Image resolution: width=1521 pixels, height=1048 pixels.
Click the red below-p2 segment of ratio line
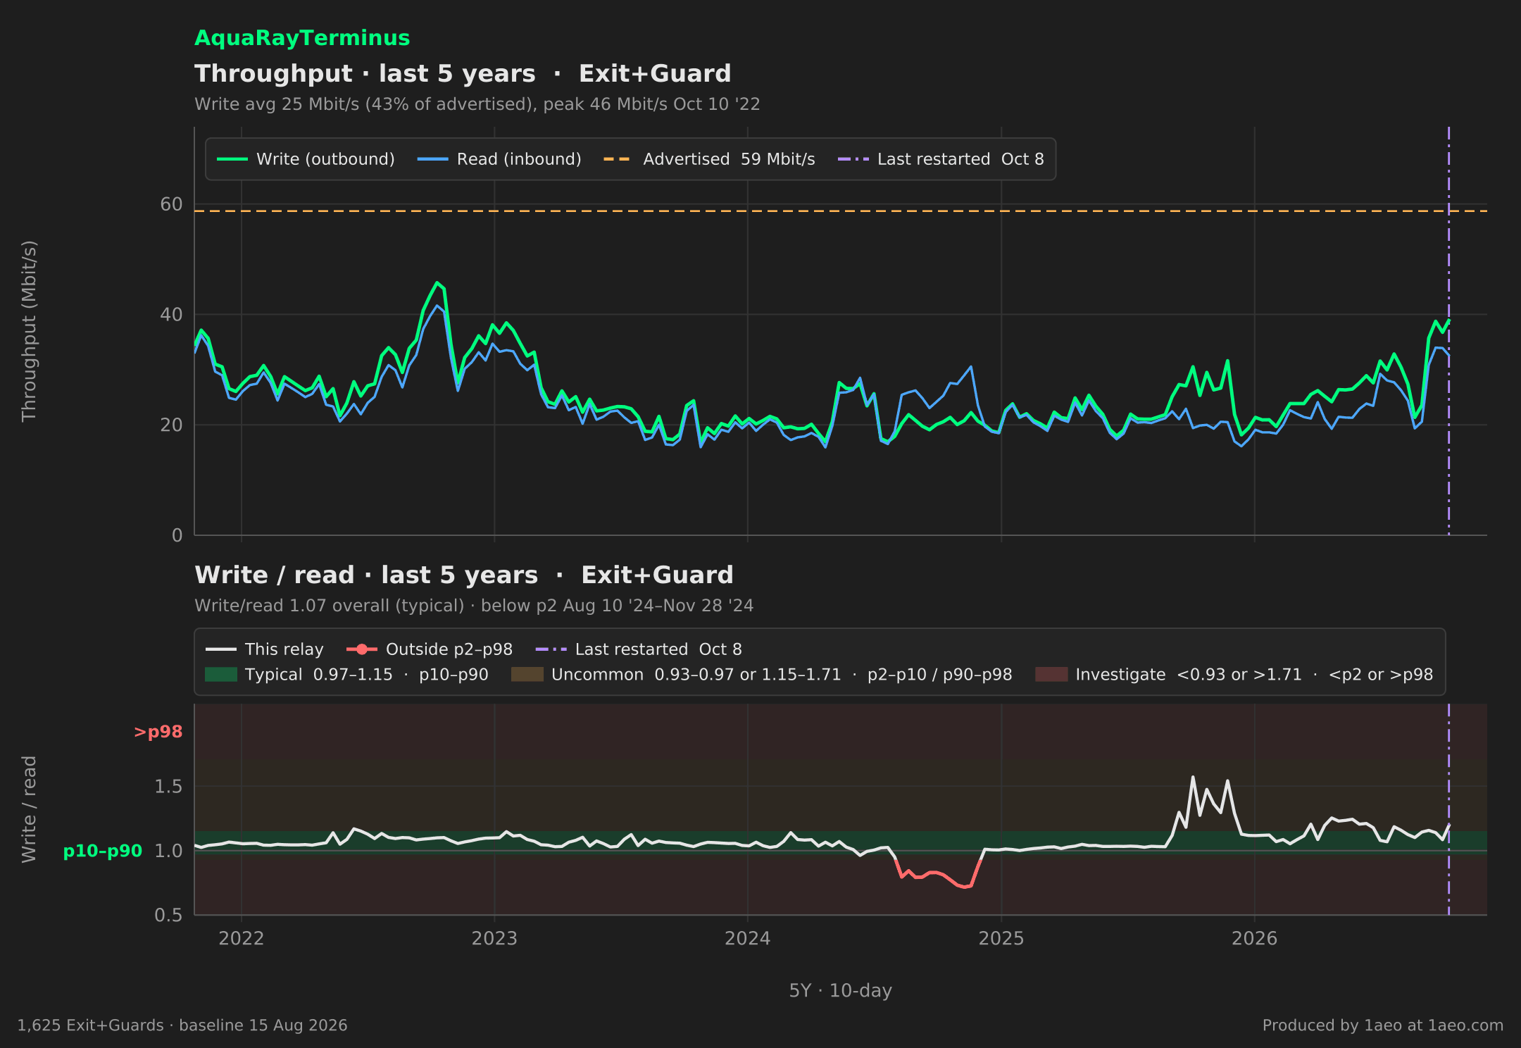click(938, 874)
